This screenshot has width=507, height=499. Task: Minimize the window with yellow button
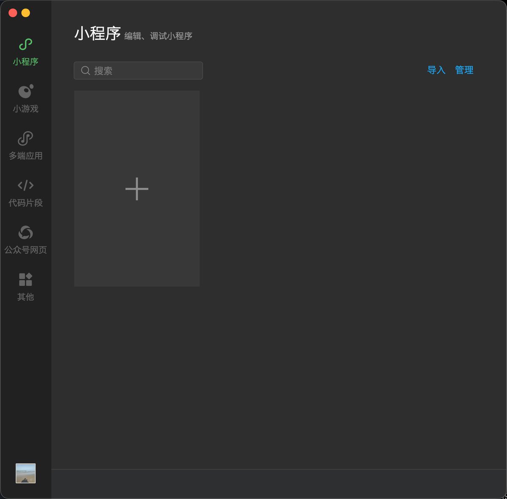[25, 13]
